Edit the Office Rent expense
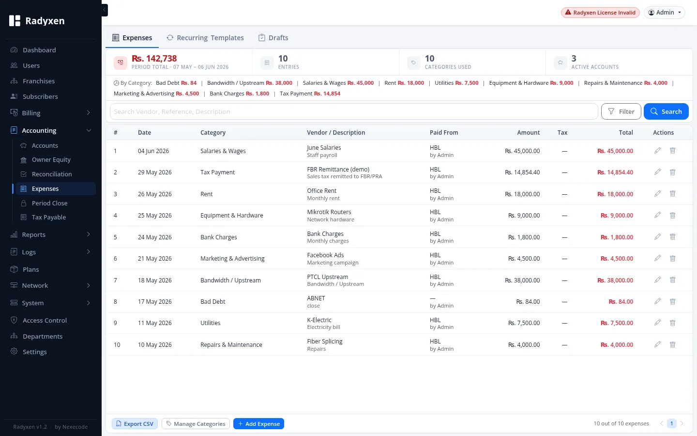 tap(657, 194)
